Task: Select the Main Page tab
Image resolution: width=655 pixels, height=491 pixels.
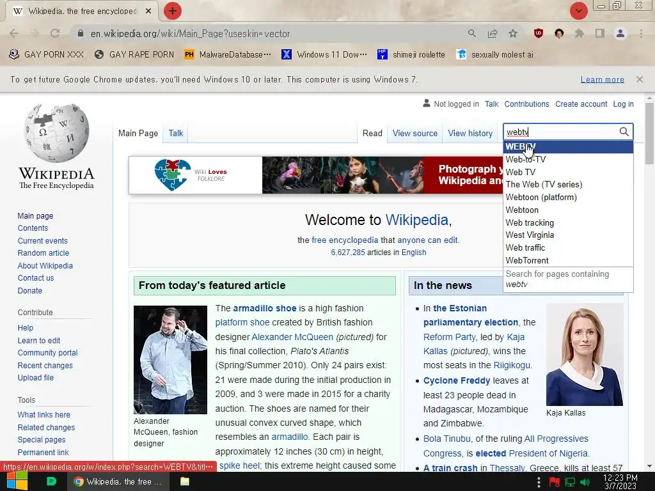Action: pyautogui.click(x=138, y=133)
